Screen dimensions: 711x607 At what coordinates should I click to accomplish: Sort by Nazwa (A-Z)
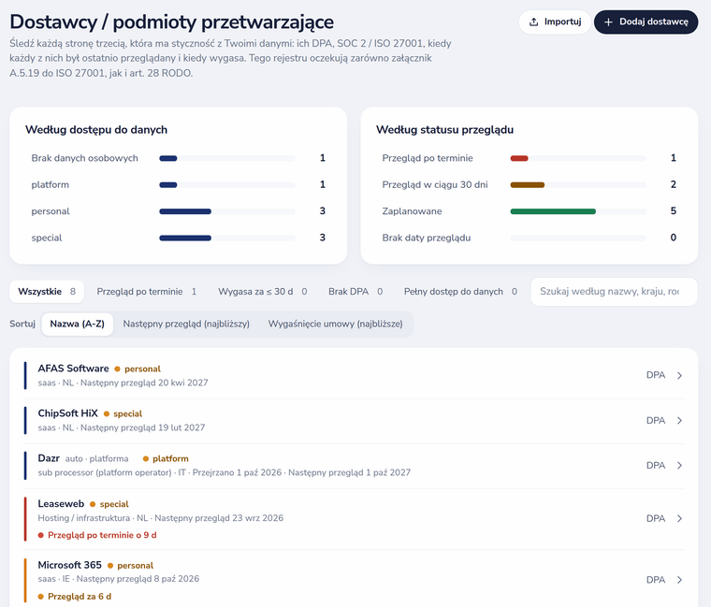click(77, 325)
